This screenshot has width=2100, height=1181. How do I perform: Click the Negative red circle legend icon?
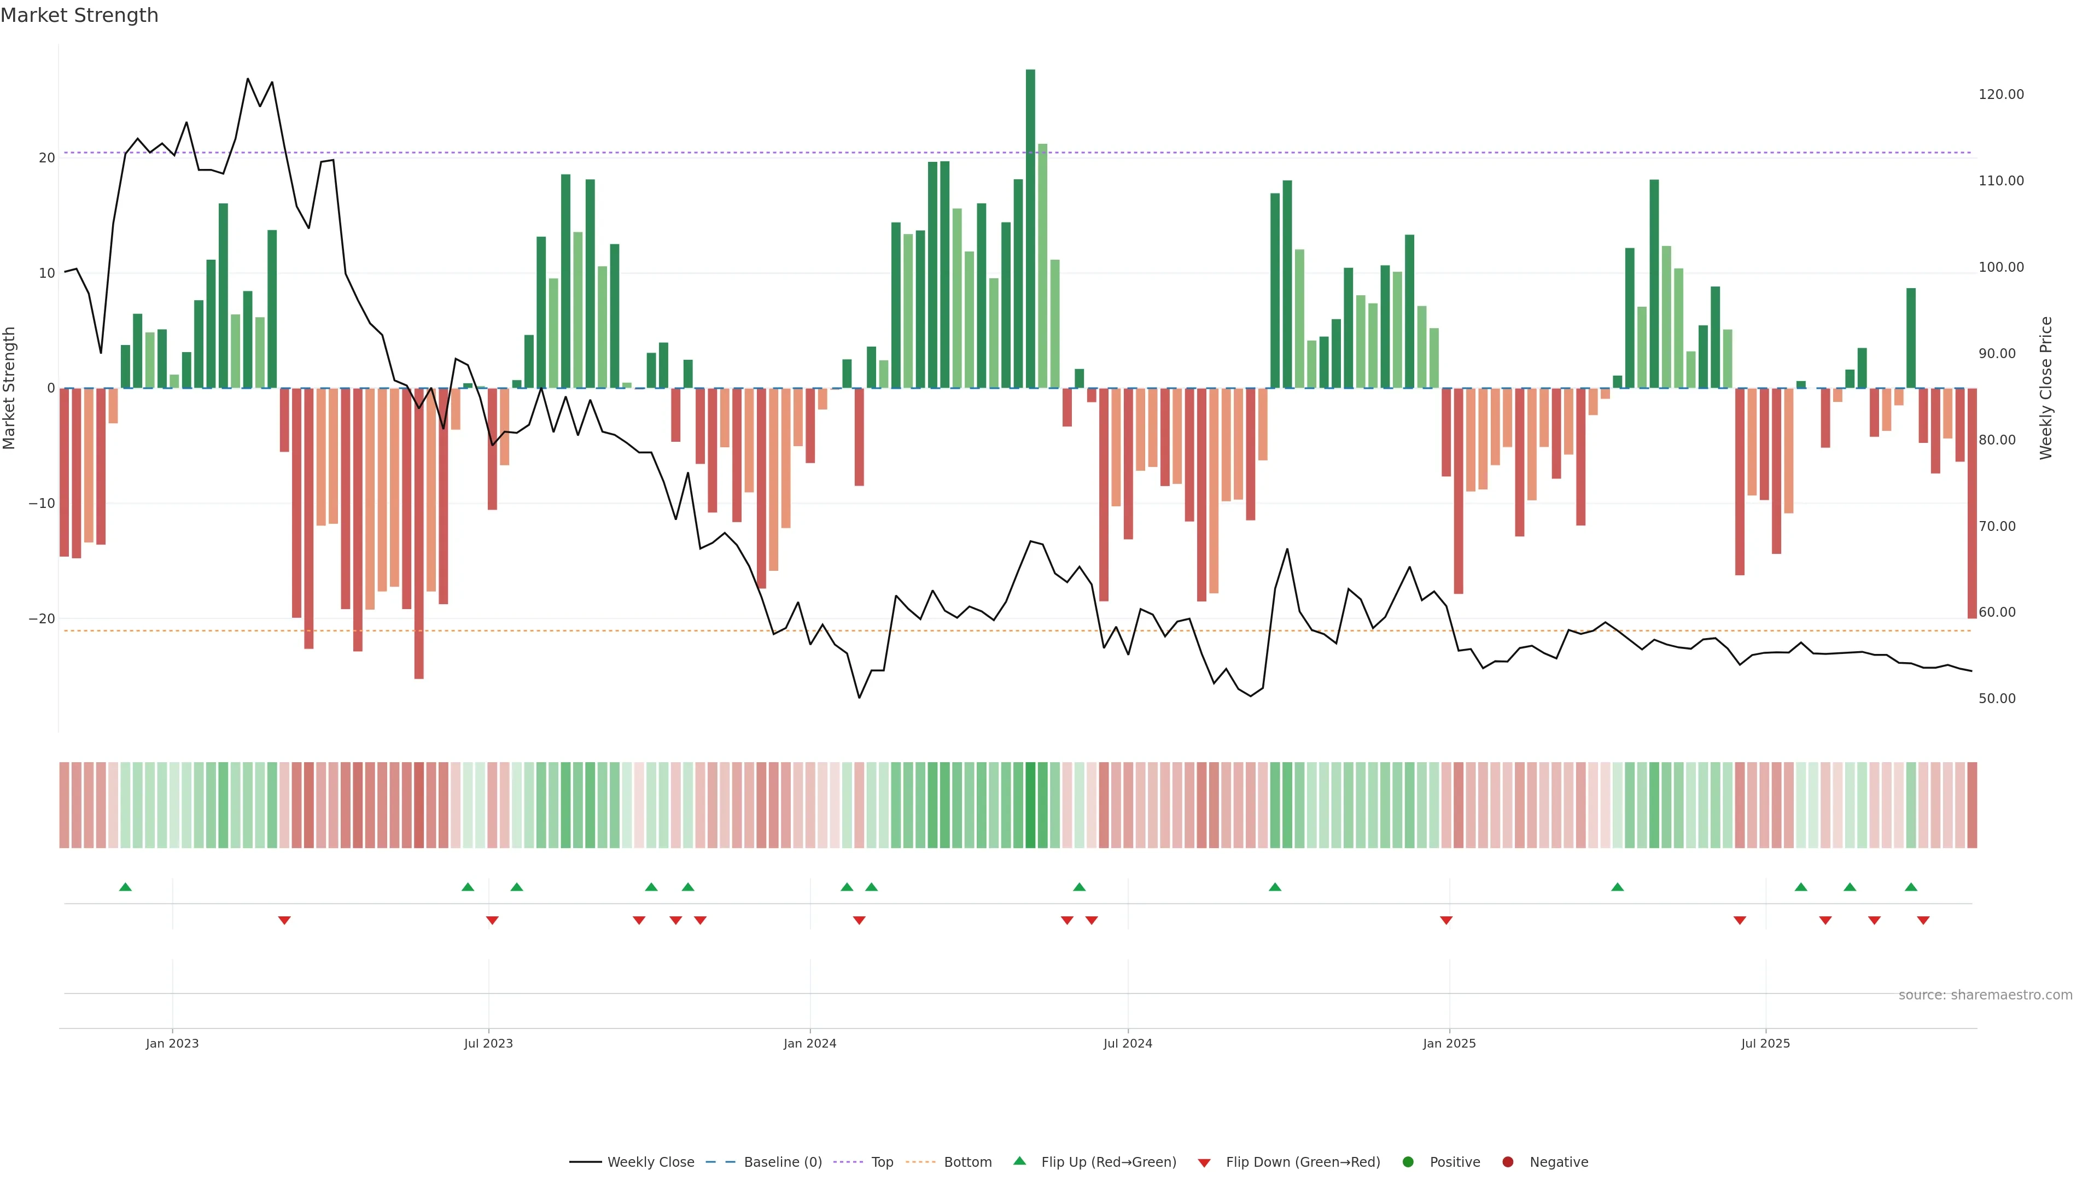click(x=1507, y=1162)
